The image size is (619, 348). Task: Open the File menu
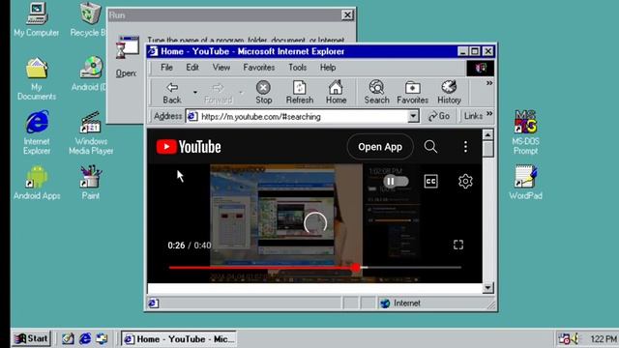(166, 68)
